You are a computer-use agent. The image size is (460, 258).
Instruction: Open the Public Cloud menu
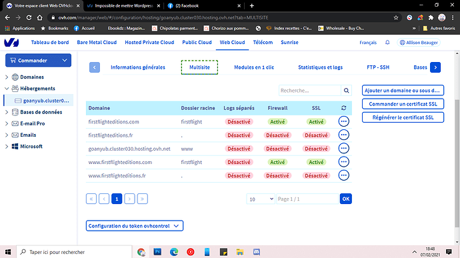[197, 42]
